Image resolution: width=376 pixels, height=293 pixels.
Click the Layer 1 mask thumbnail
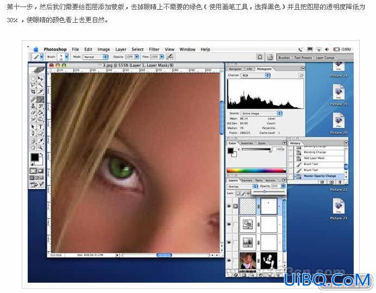[268, 206]
